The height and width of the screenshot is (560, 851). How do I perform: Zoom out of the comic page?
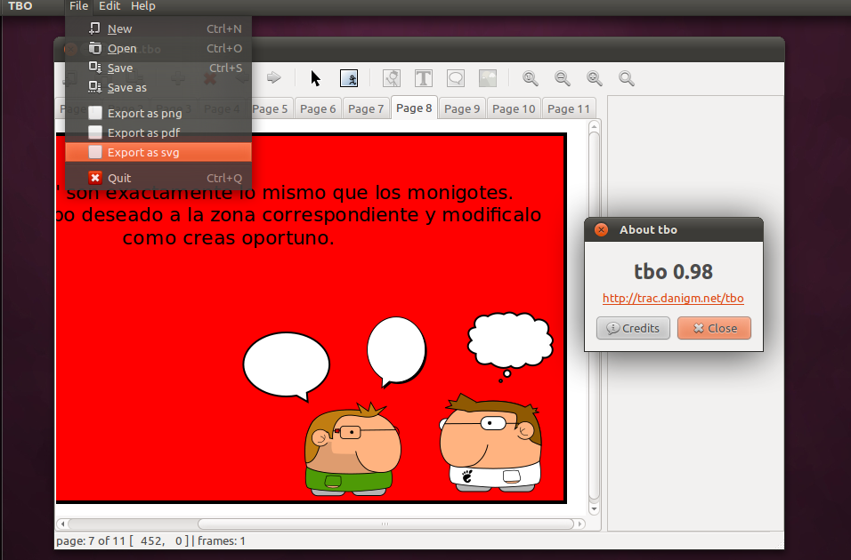[x=562, y=78]
